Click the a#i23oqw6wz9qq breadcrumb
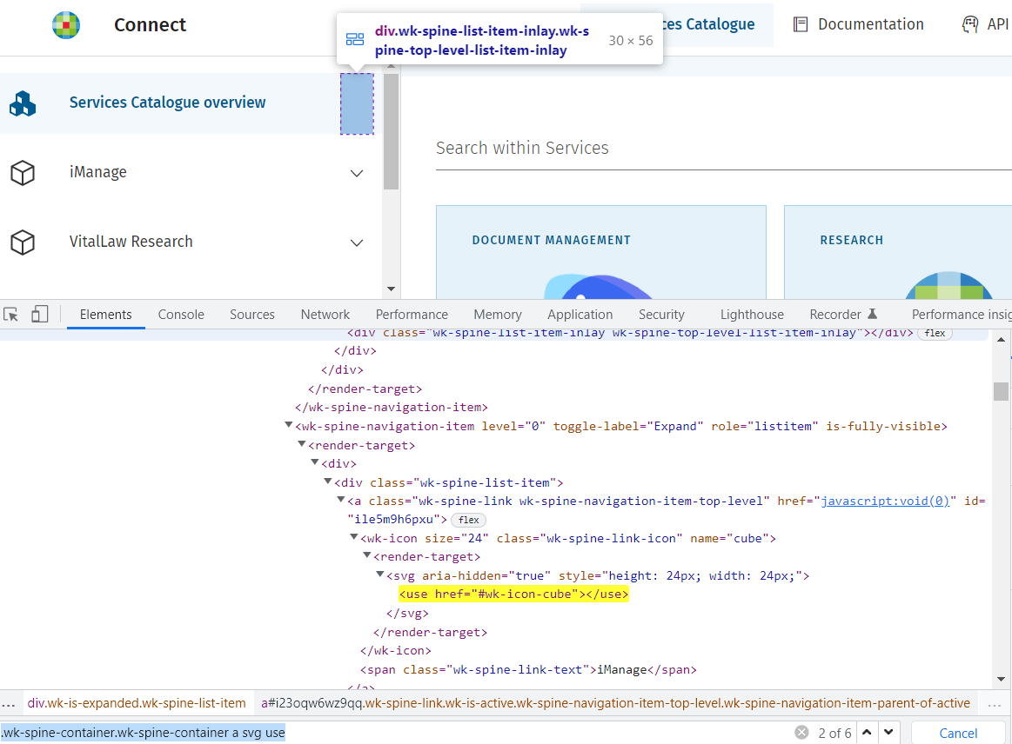This screenshot has width=1012, height=744. pyautogui.click(x=615, y=703)
